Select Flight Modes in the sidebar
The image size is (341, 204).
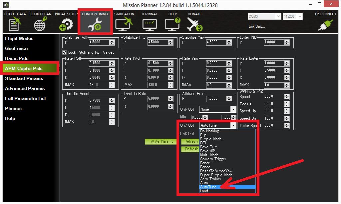(x=19, y=38)
